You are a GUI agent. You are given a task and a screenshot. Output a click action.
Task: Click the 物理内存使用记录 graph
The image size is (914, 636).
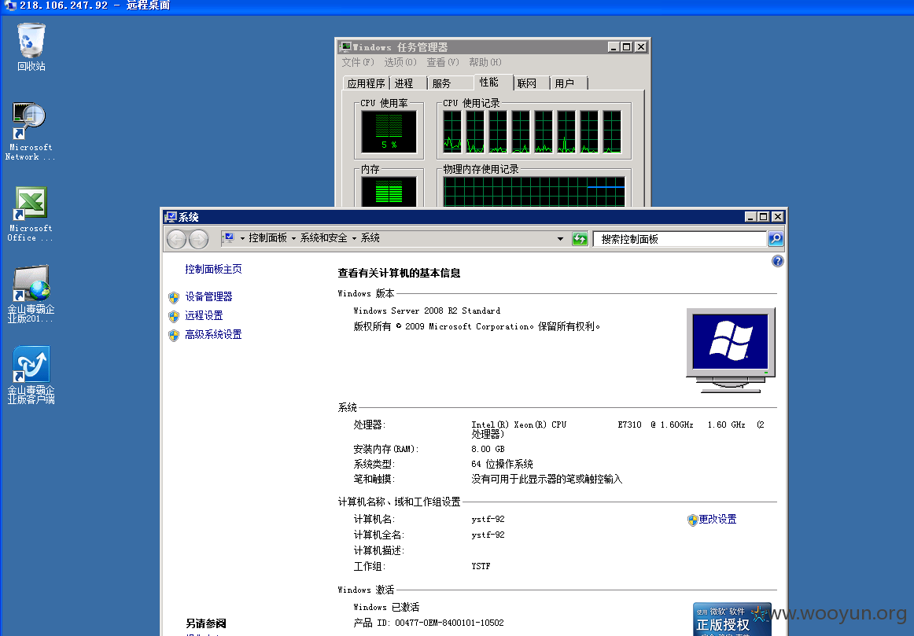click(534, 192)
